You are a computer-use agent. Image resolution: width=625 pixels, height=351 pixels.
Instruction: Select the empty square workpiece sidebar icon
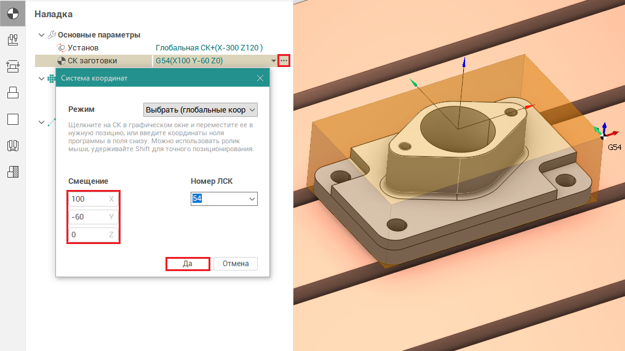tap(12, 119)
